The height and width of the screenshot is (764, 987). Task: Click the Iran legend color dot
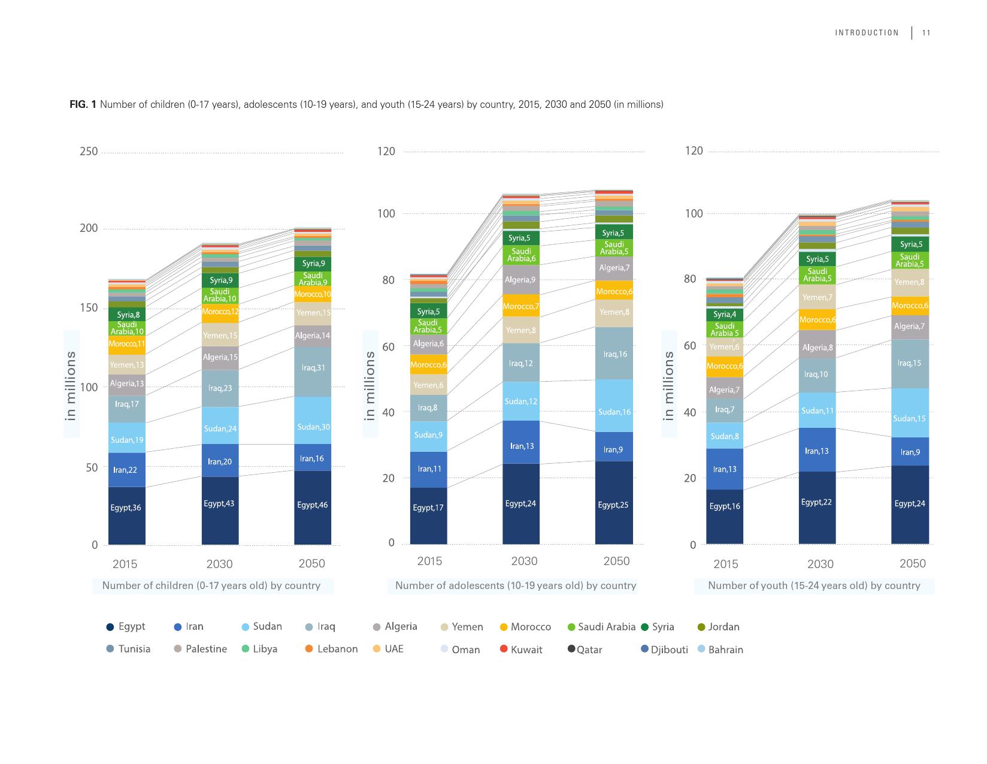click(x=177, y=627)
